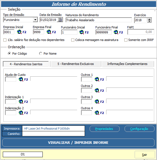Click the Exercício year field
Viewport: 157px width, 160px height.
tap(141, 20)
